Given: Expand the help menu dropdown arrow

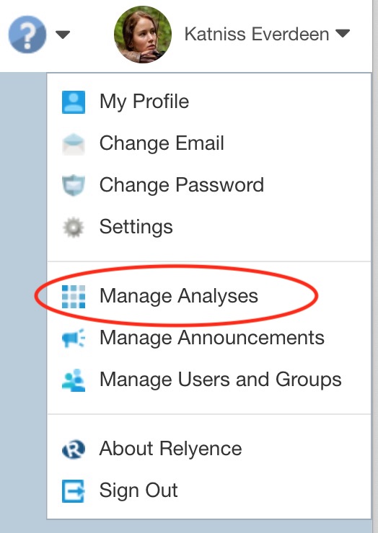Looking at the screenshot, I should pyautogui.click(x=63, y=35).
